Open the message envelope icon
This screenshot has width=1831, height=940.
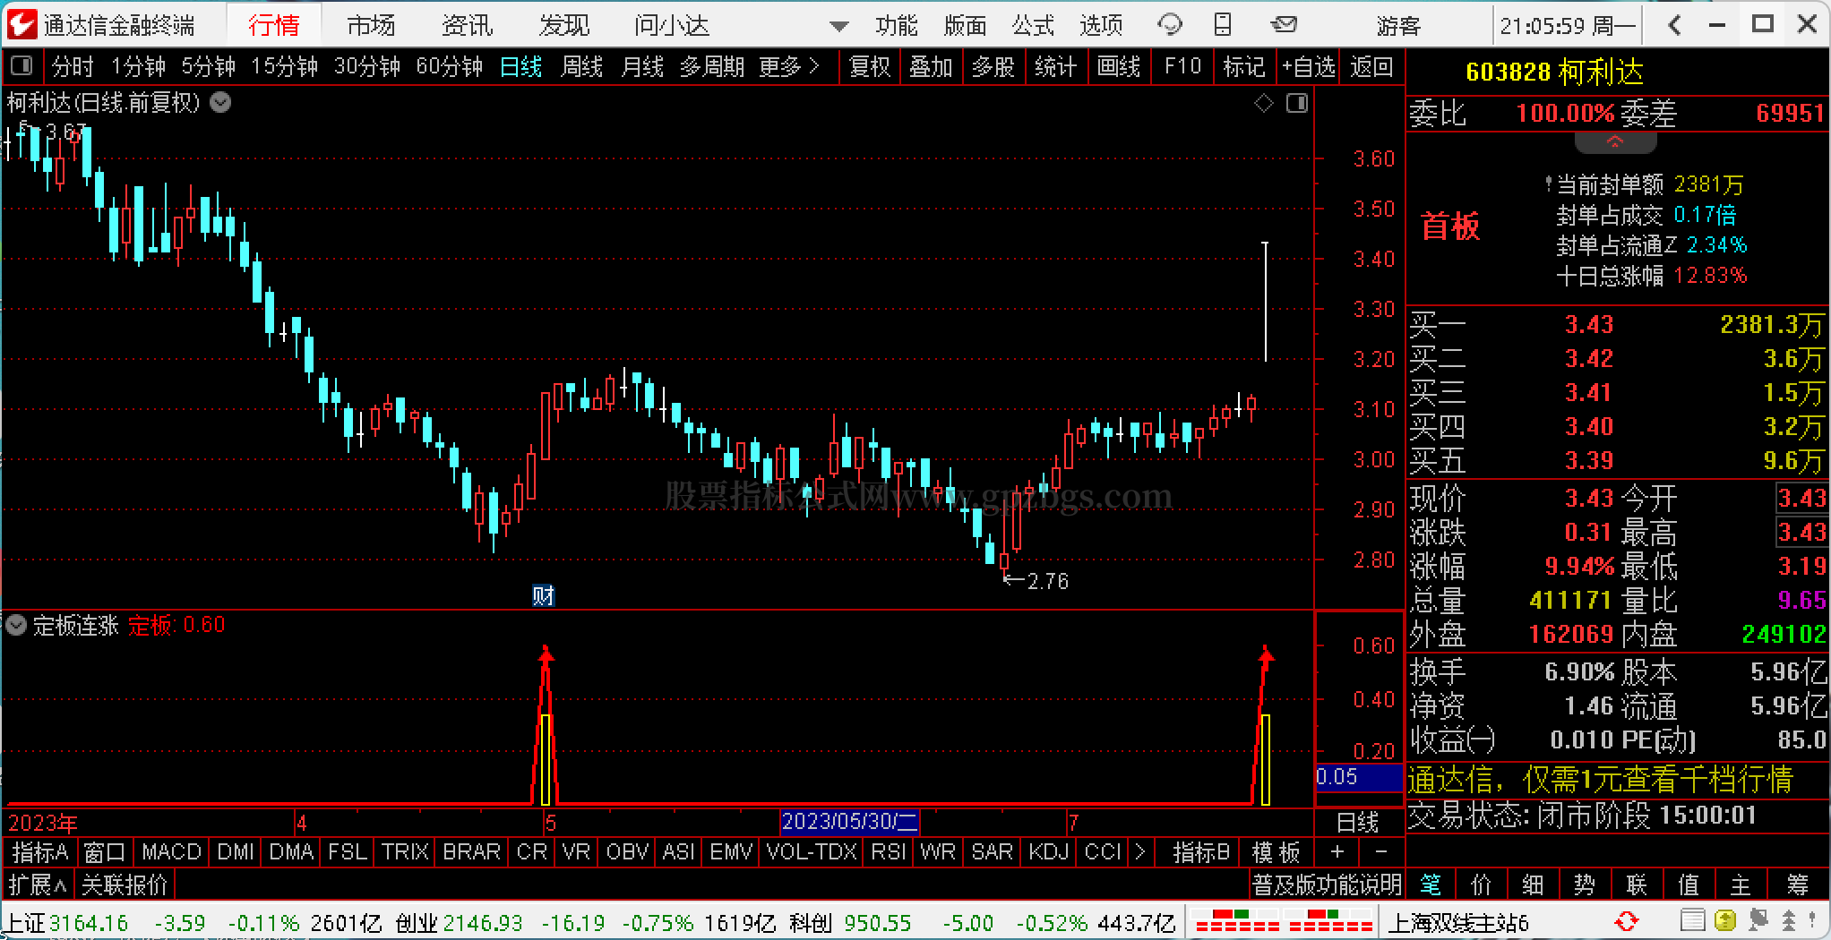pos(1284,25)
